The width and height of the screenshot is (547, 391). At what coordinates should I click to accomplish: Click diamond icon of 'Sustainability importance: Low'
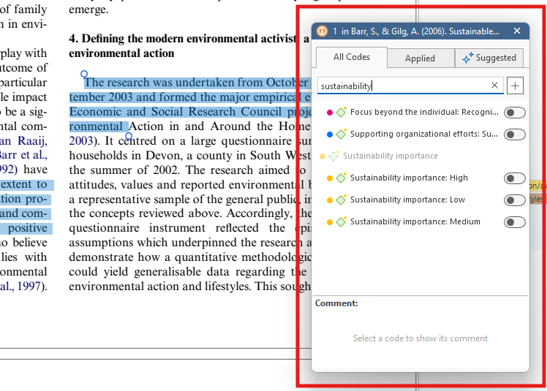pos(341,200)
